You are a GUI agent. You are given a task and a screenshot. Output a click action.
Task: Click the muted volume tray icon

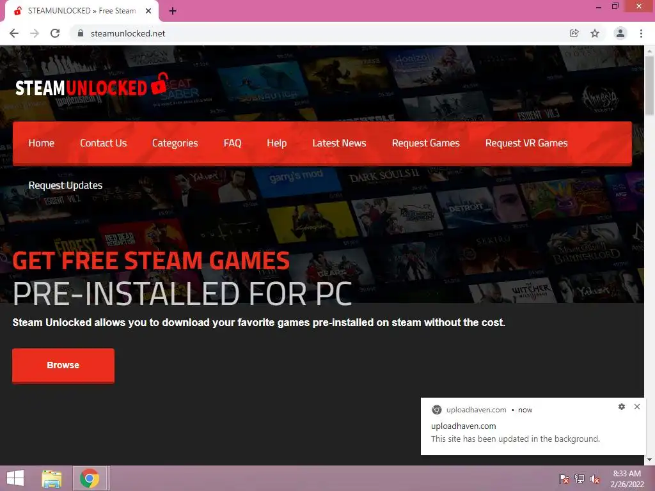pos(595,478)
